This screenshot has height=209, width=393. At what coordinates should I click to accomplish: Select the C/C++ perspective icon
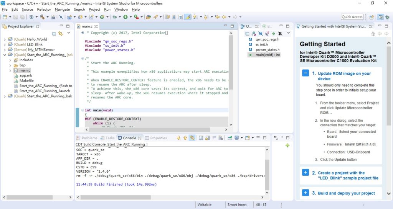tap(381, 17)
